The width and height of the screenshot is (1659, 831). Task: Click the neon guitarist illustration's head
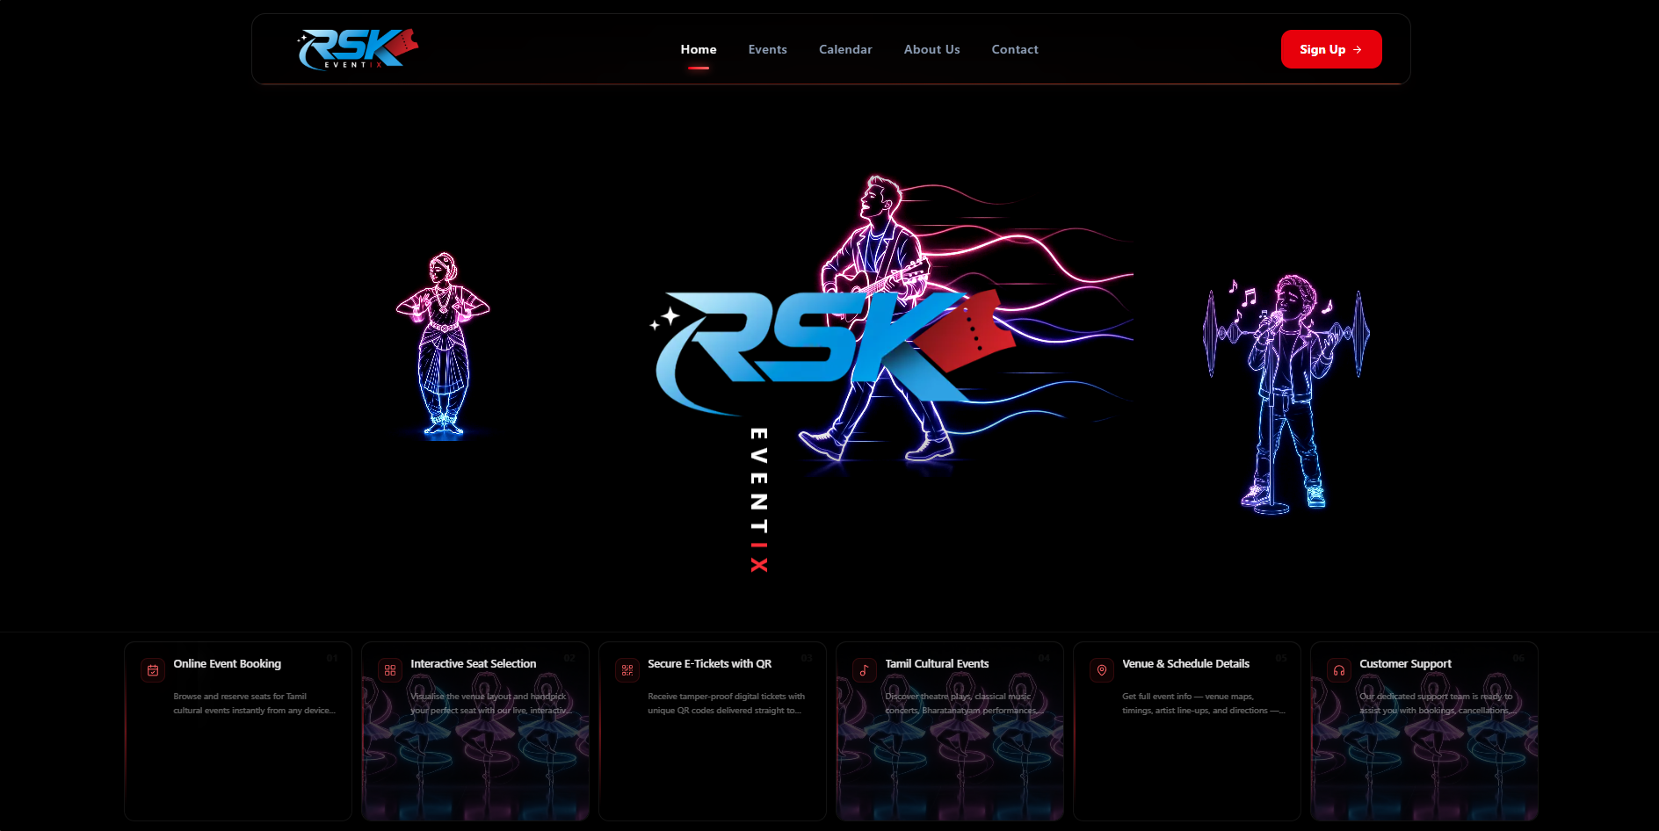[879, 197]
